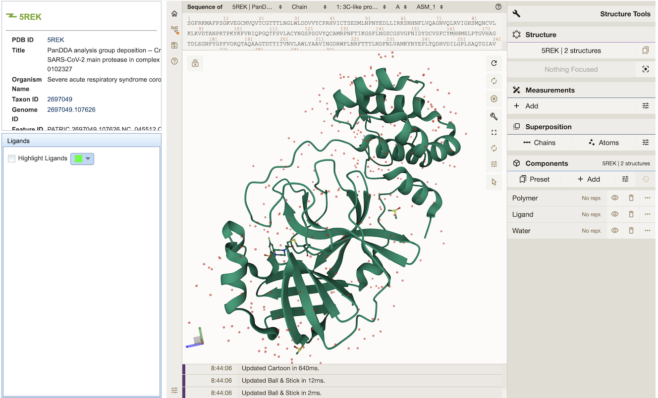The width and height of the screenshot is (658, 398).
Task: Open Superposition options sliders icon
Action: [646, 143]
